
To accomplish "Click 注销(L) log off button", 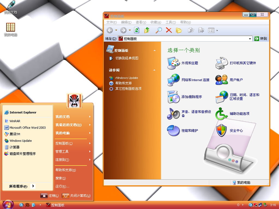I will [x=50, y=196].
